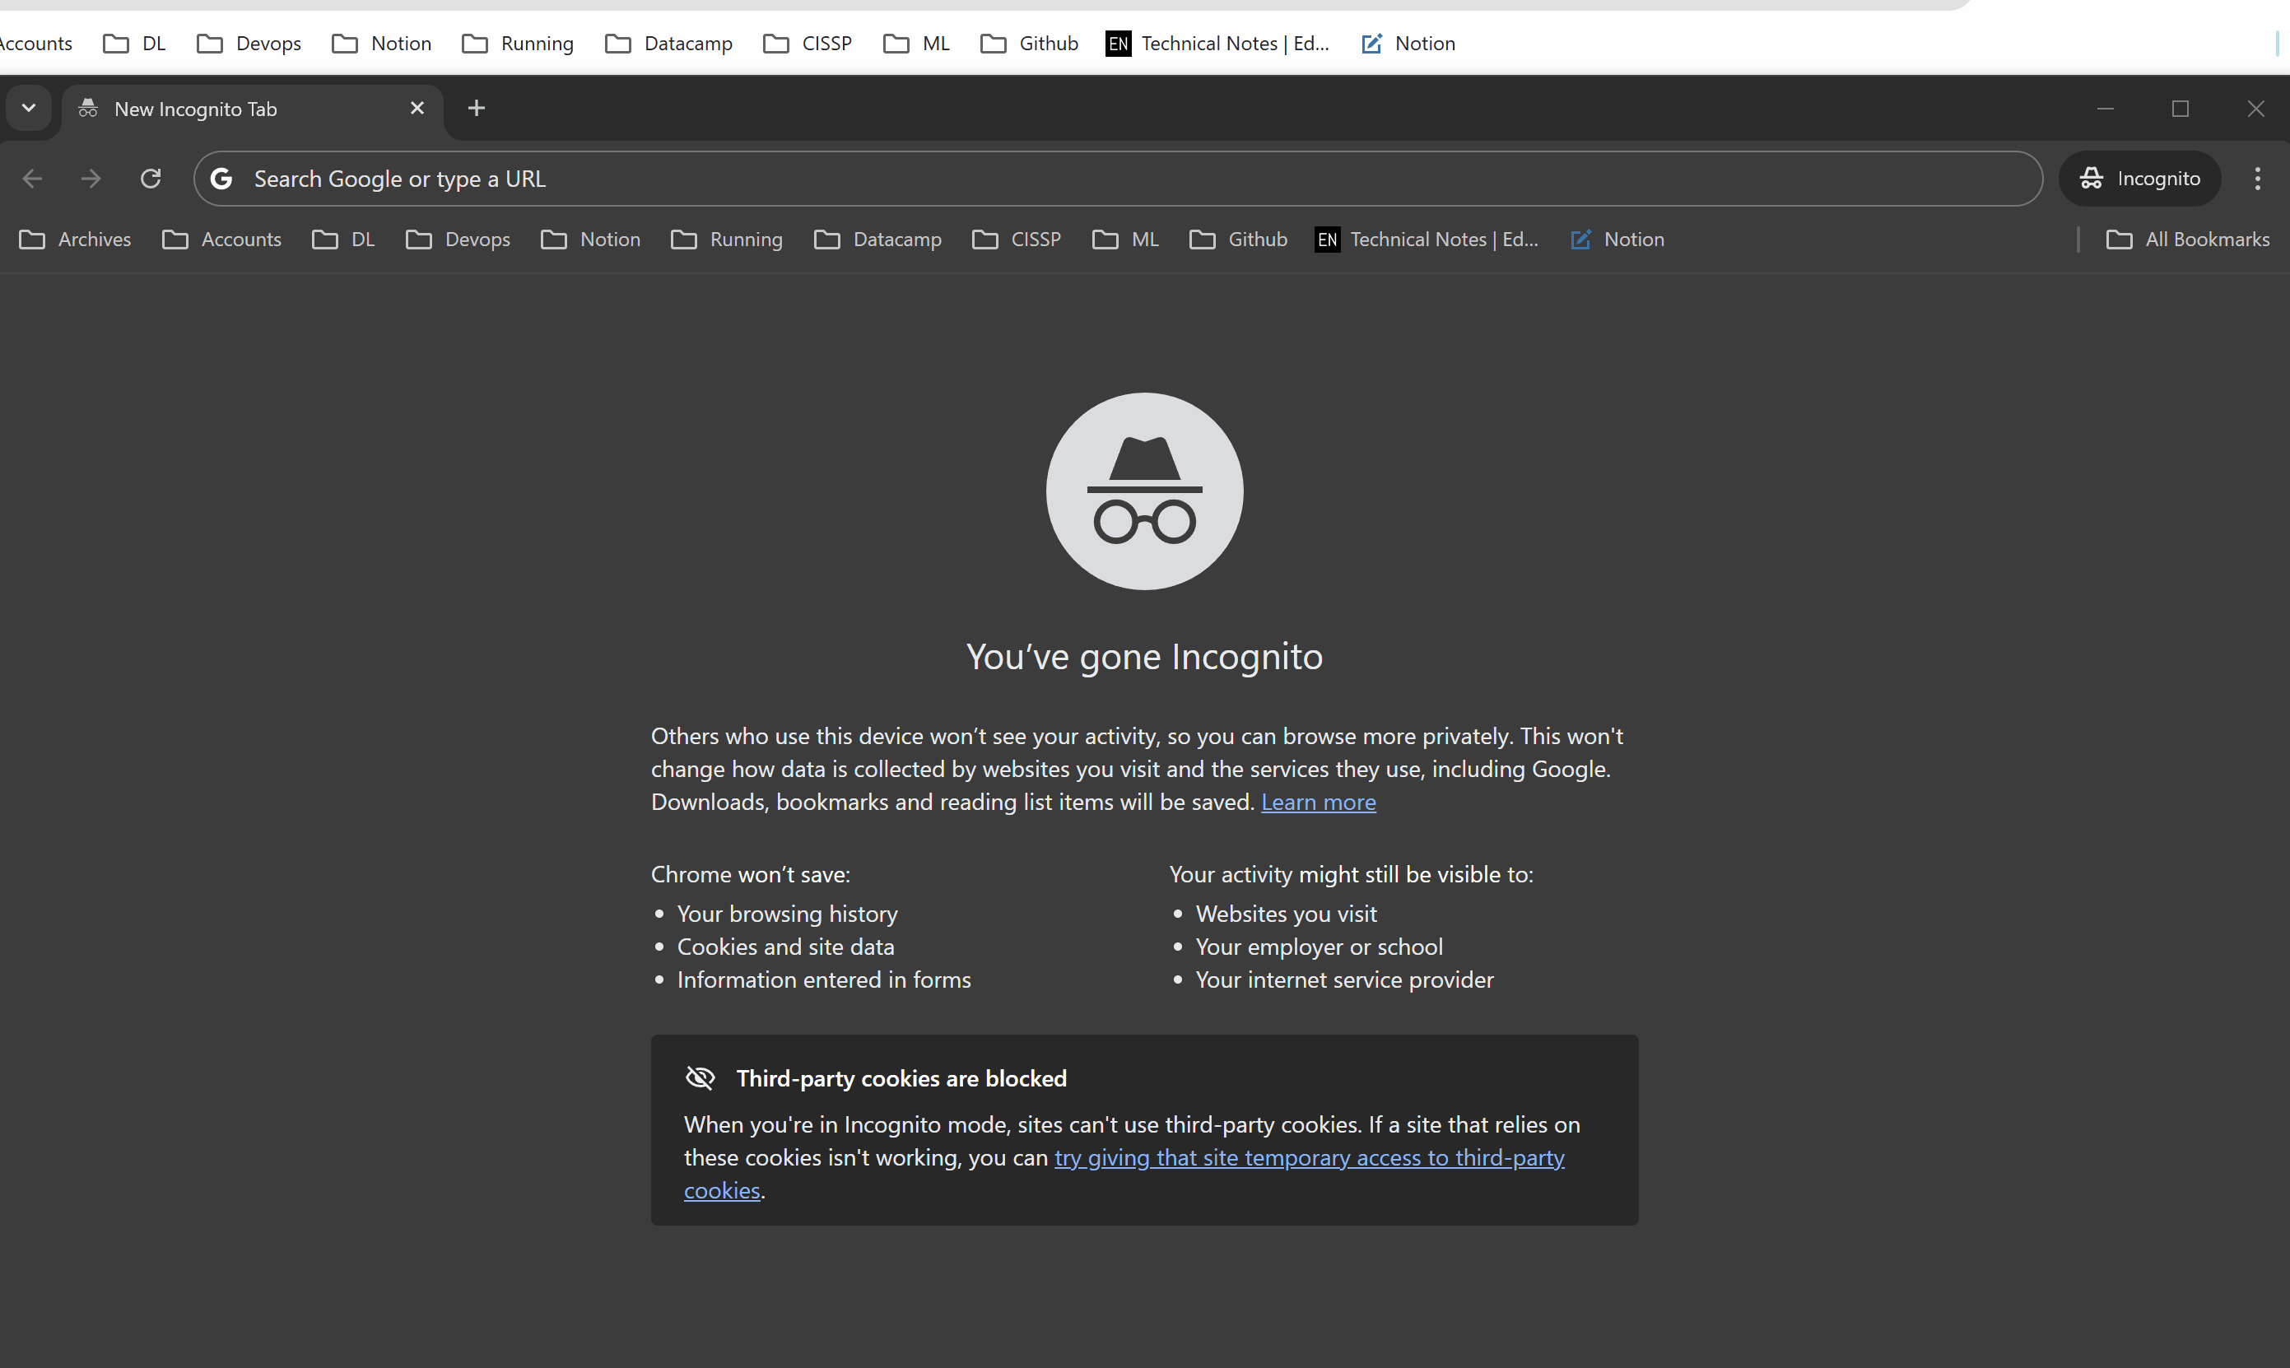Open the Devops folder in background window
The image size is (2290, 1368).
249,44
